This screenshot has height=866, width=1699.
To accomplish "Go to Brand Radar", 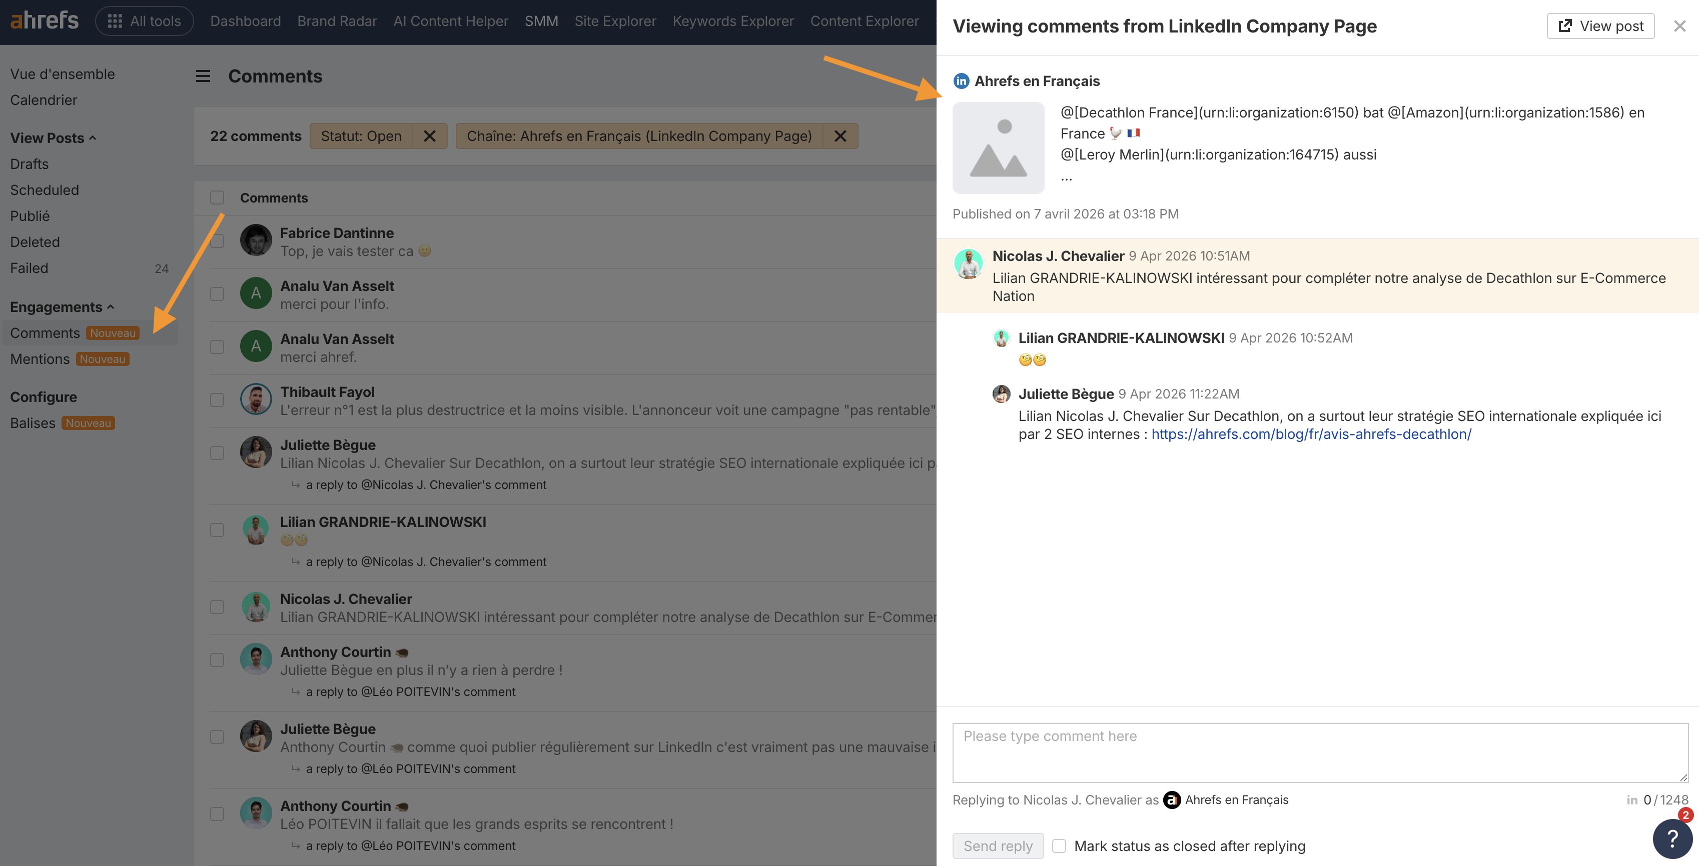I will 337,21.
